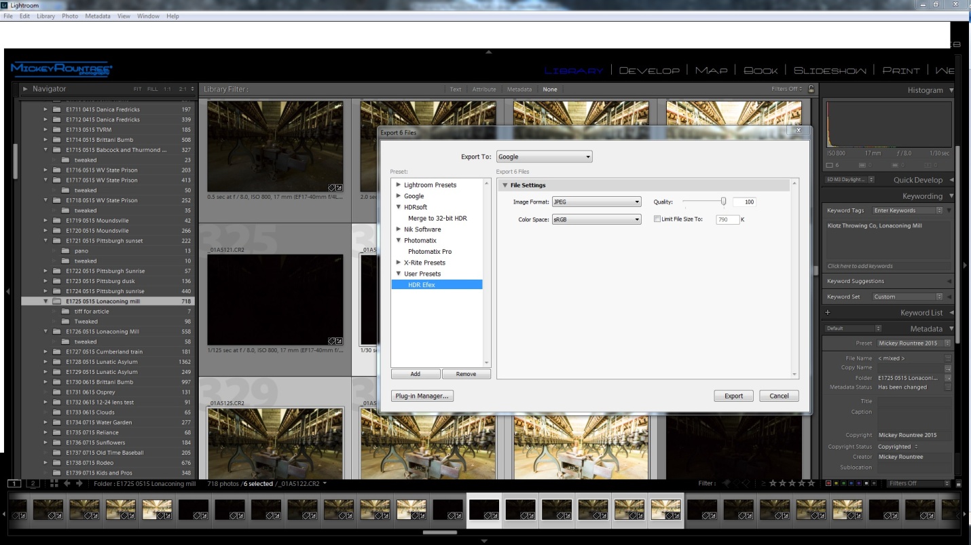Click the Limit File Size value field 790
This screenshot has width=971, height=545.
[x=727, y=220]
